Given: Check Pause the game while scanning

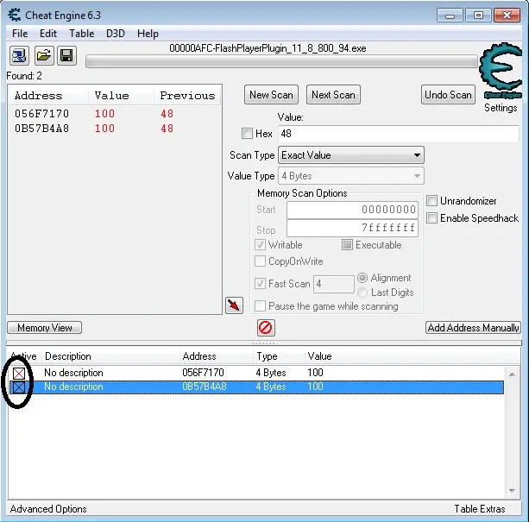Looking at the screenshot, I should pos(260,306).
